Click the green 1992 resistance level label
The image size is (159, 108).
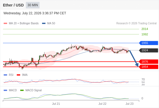[145, 34]
